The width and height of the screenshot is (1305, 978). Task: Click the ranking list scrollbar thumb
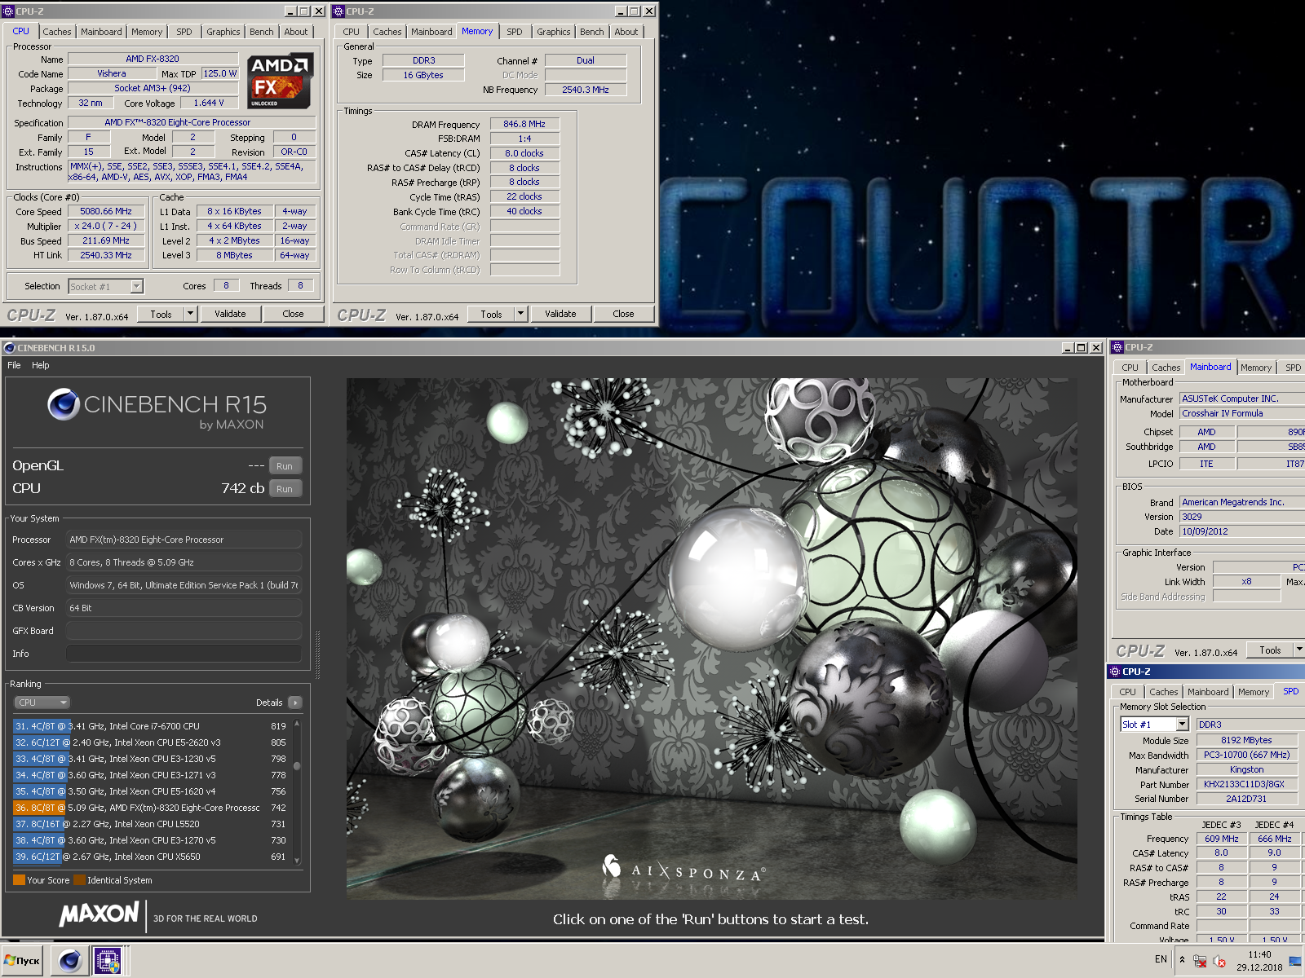coord(297,765)
